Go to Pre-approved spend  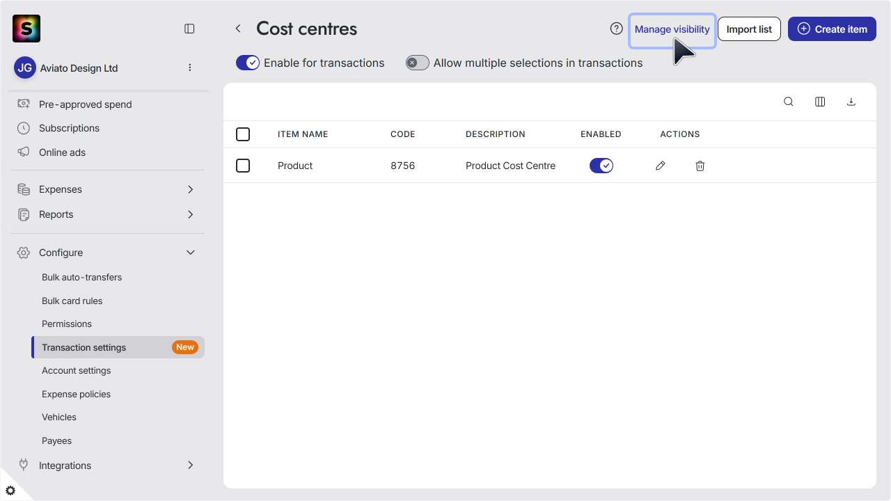point(85,104)
